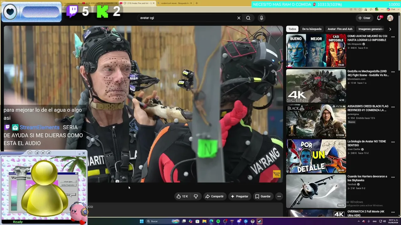Viewport: 401px width, 225px height.
Task: Click the browser Chat button
Action: (x=391, y=9)
